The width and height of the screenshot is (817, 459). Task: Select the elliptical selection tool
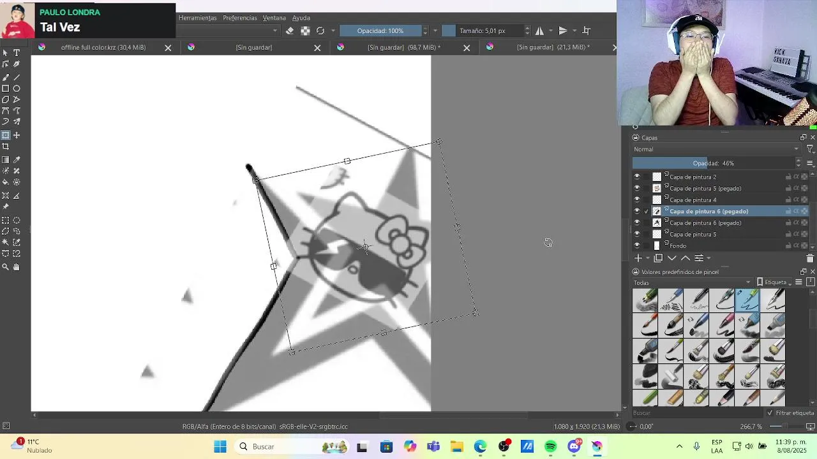click(x=17, y=220)
